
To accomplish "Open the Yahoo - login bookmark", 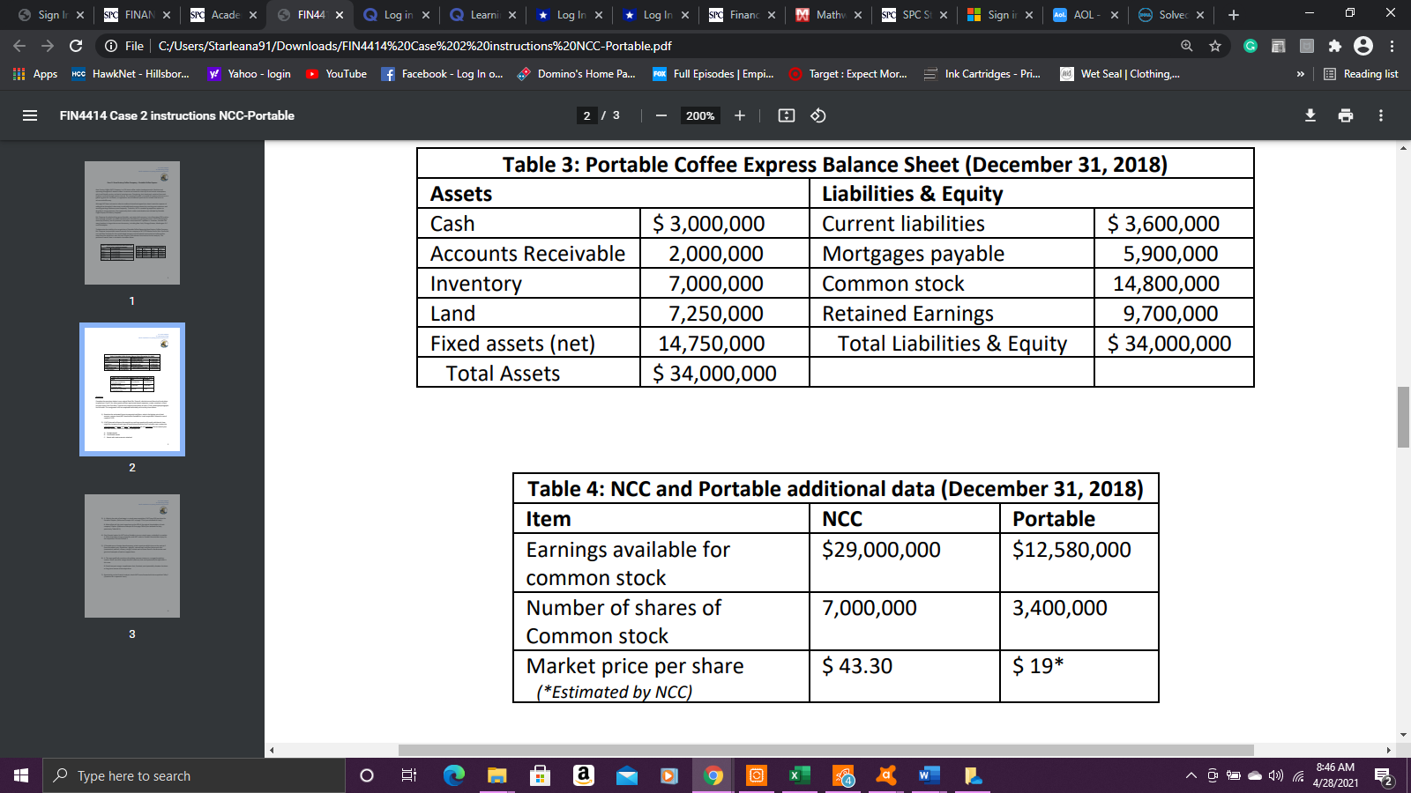I will [x=250, y=74].
